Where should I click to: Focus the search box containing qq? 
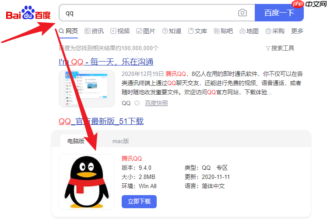tap(157, 13)
